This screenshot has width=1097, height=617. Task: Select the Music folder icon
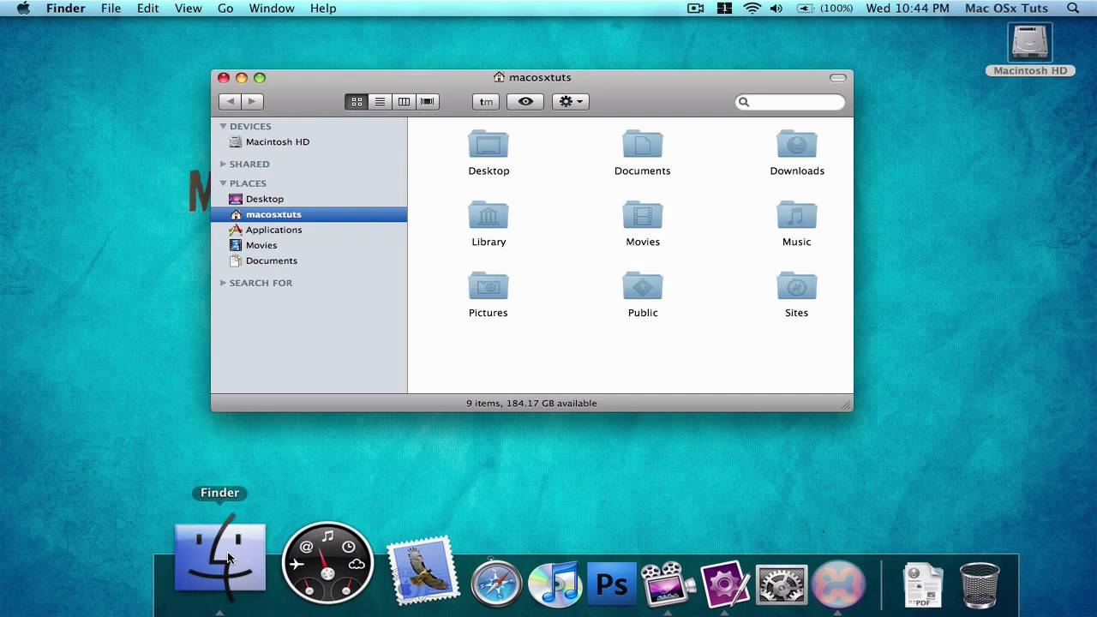tap(797, 216)
